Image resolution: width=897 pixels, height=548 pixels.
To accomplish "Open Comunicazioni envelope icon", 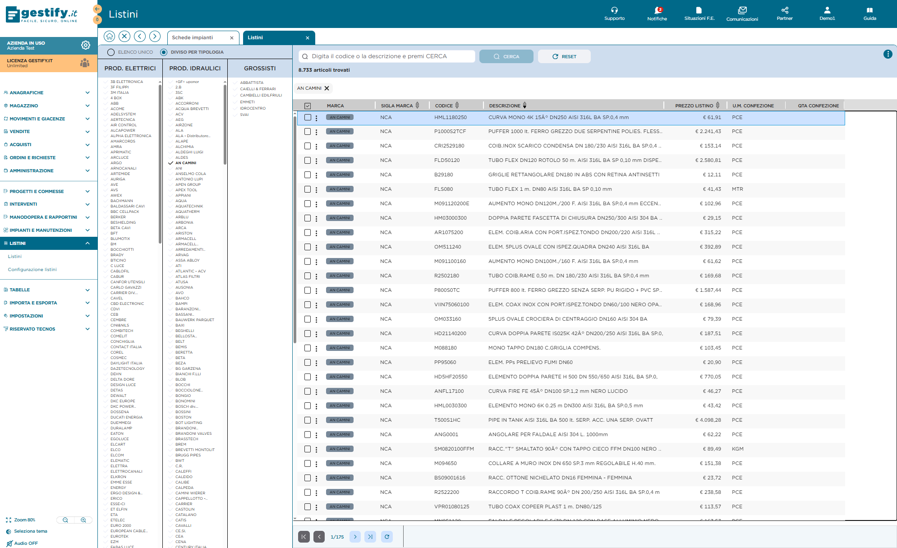I will click(742, 10).
